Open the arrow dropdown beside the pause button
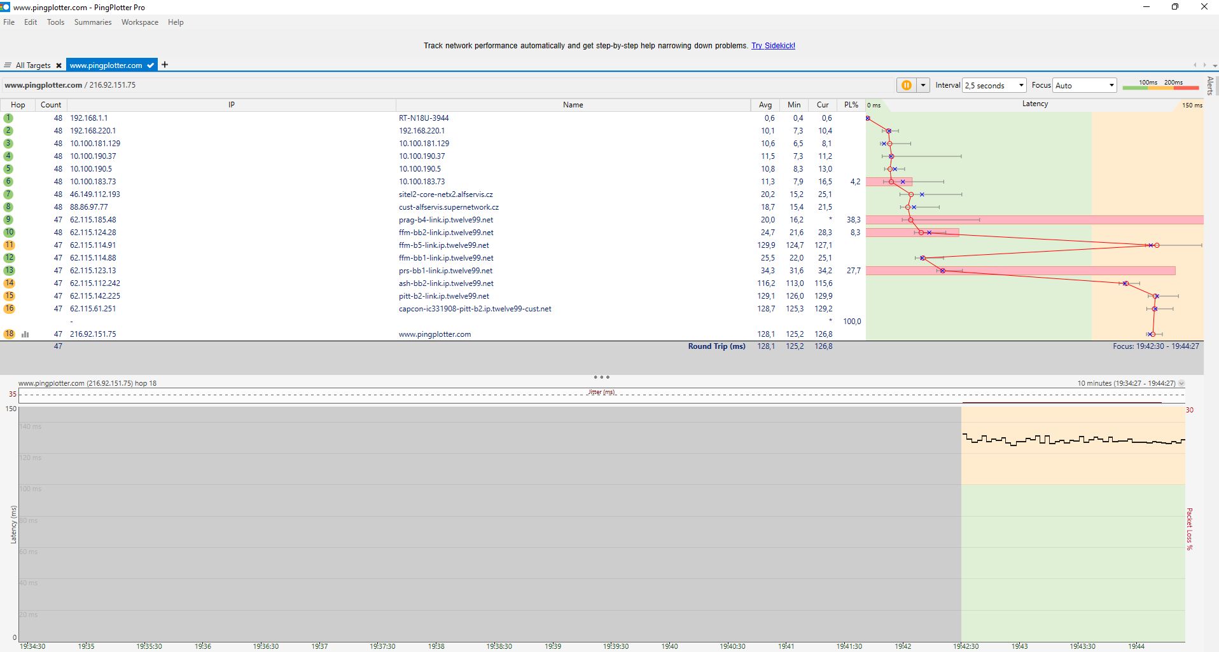Screen dimensions: 1219x652 point(923,85)
